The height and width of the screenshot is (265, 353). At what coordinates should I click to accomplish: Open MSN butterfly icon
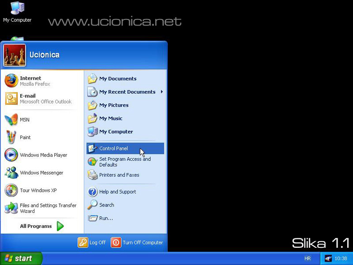(11, 120)
